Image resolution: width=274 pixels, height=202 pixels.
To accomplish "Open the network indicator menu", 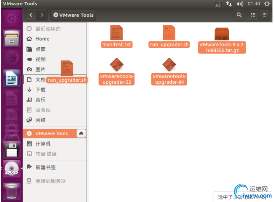I will click(x=229, y=4).
